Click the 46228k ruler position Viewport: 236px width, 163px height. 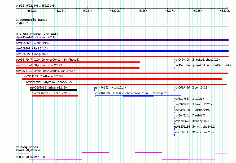[197, 11]
